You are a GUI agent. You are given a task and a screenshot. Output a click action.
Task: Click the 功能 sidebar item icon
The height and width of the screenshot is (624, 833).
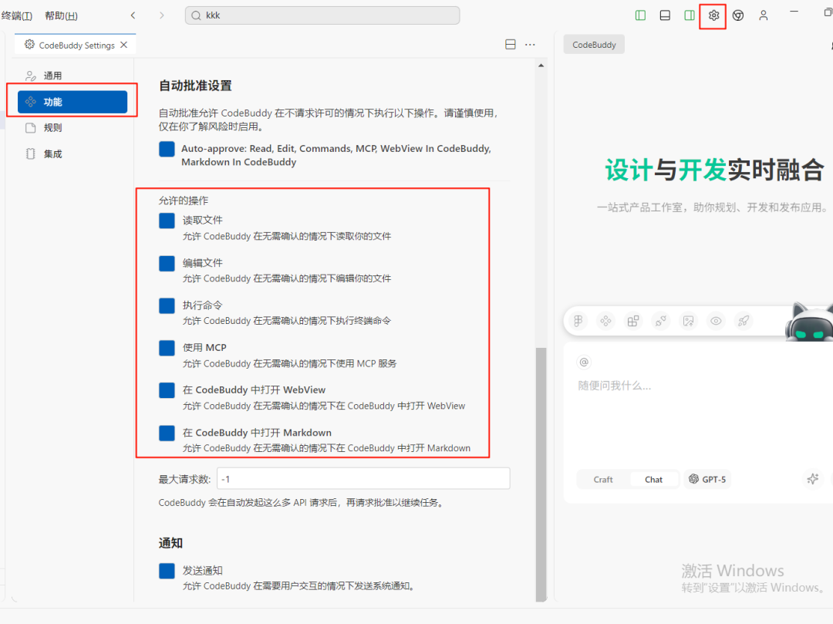tap(30, 102)
